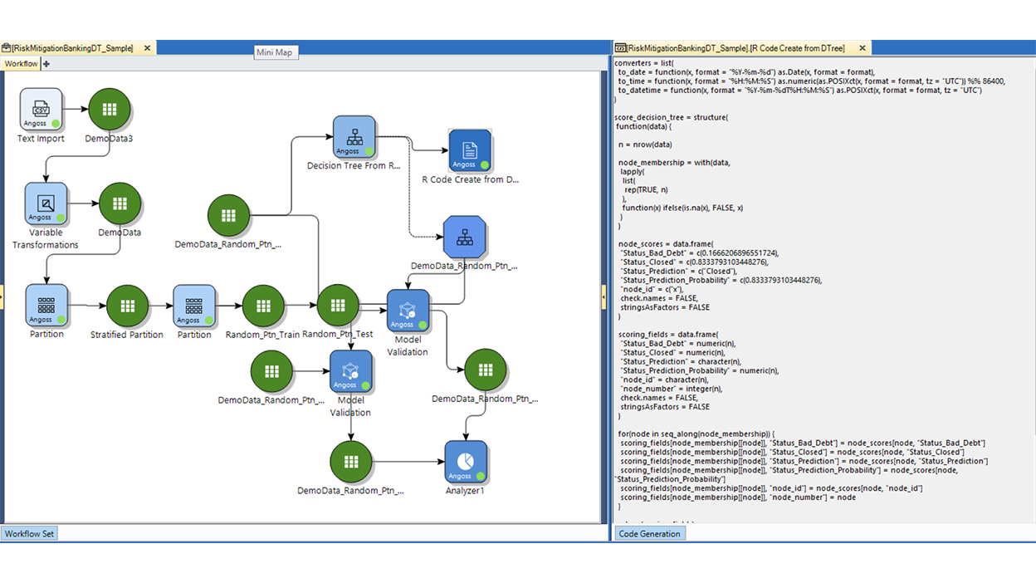The height and width of the screenshot is (583, 1036).
Task: Switch to the Code Generation tab
Action: click(x=649, y=533)
